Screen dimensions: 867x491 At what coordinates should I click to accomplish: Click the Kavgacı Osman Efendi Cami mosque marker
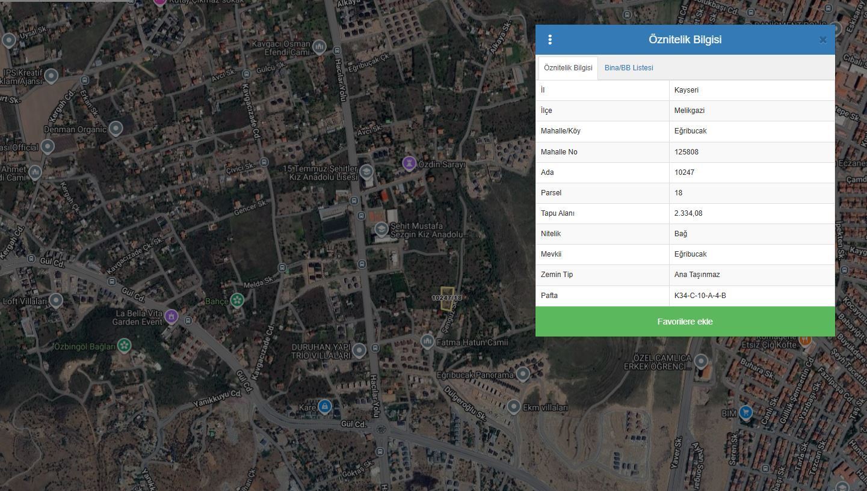pyautogui.click(x=319, y=46)
